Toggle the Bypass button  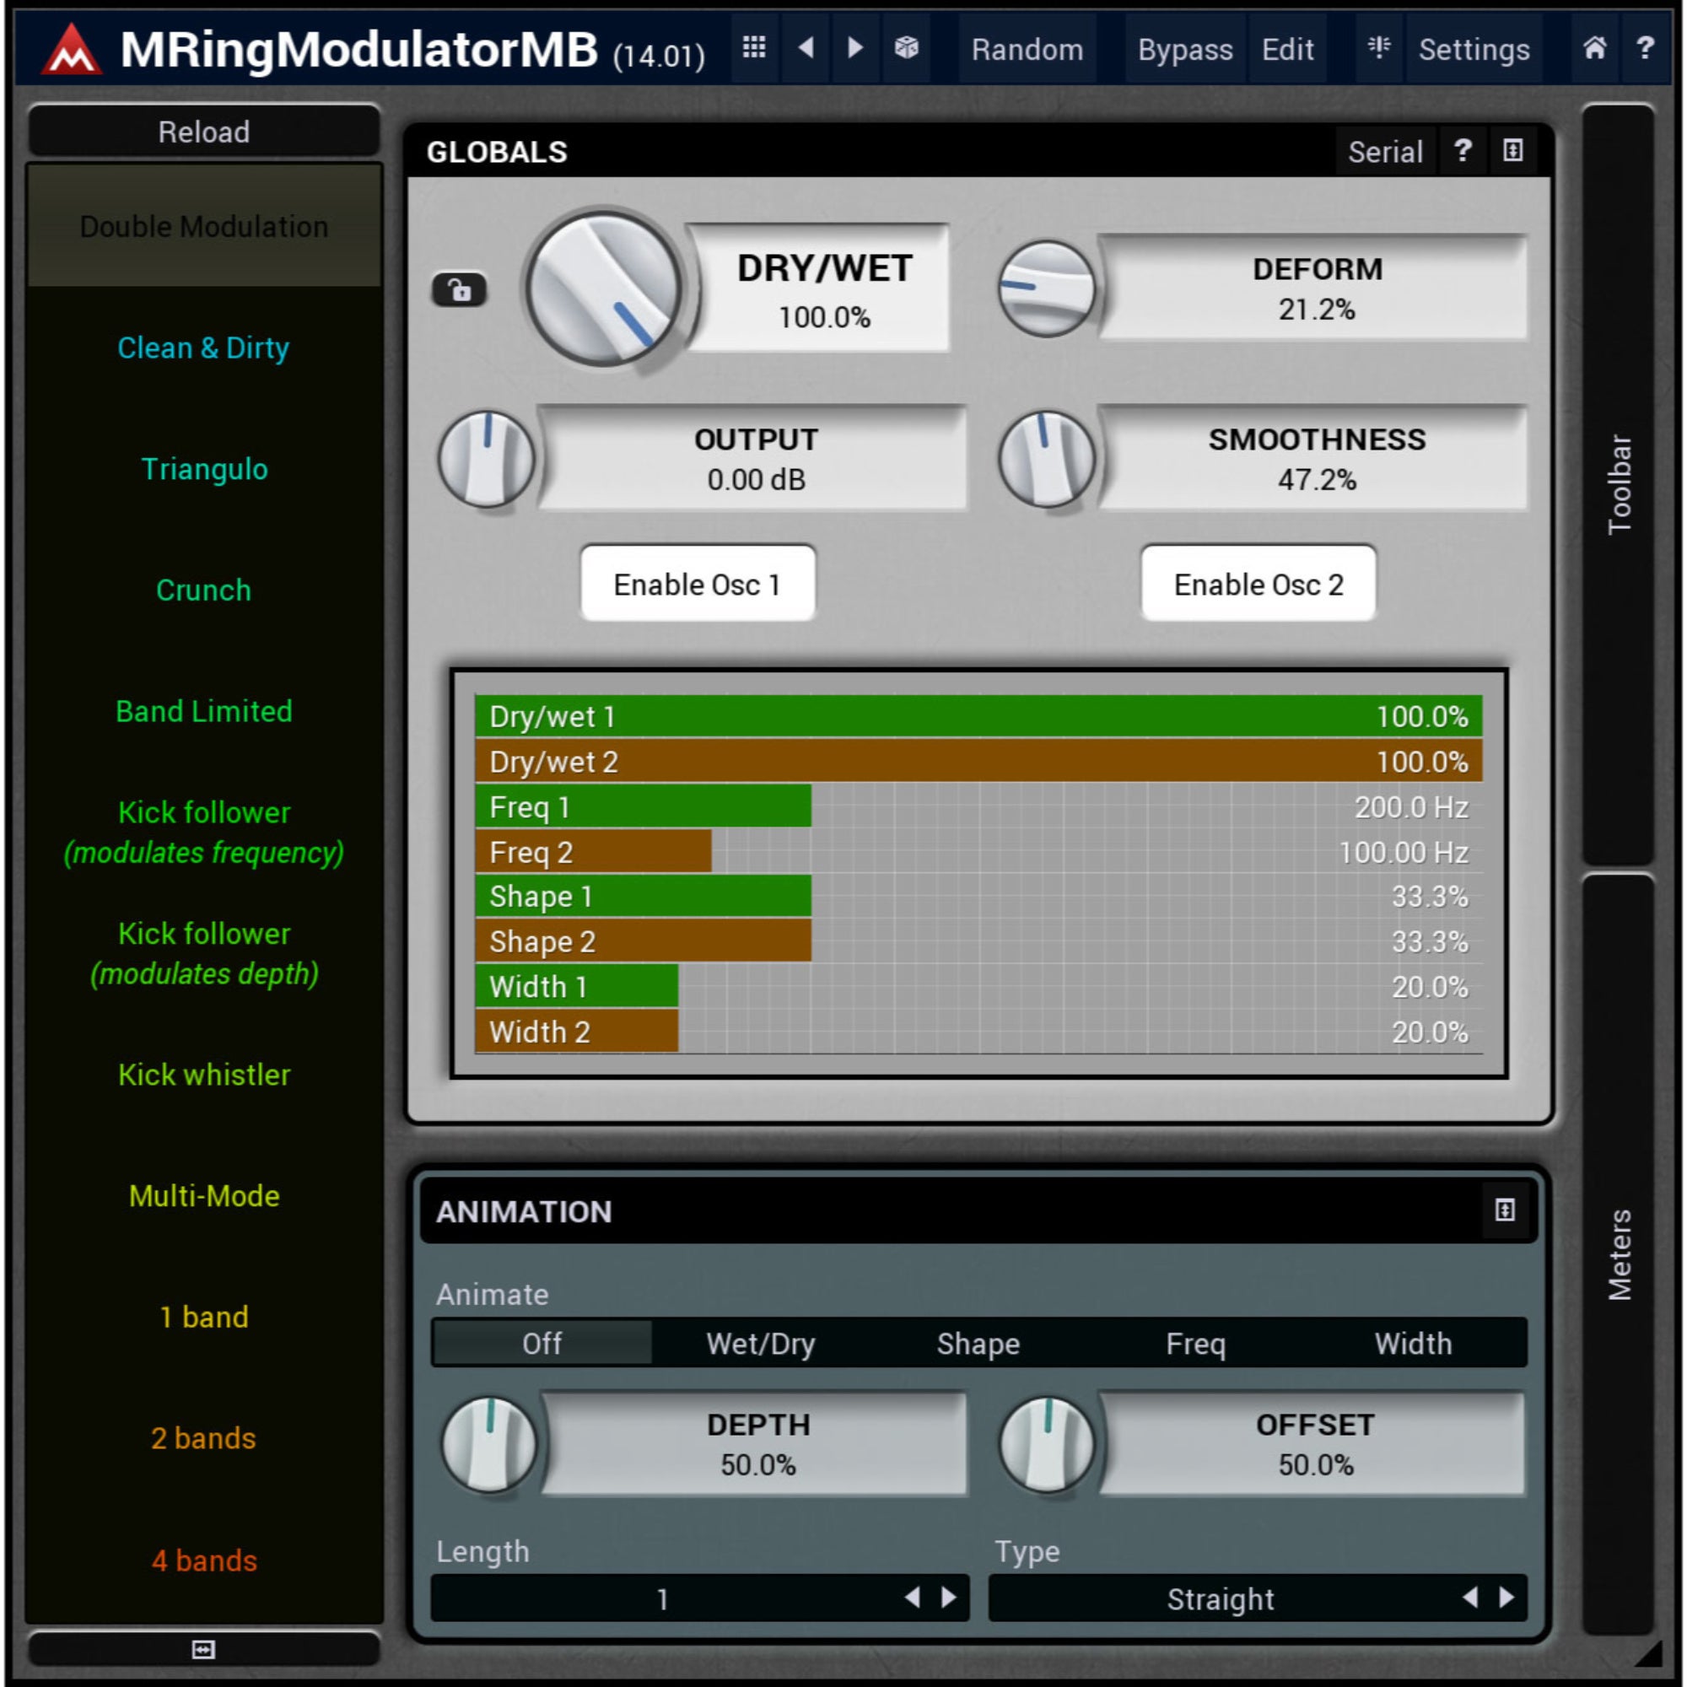coord(1185,49)
